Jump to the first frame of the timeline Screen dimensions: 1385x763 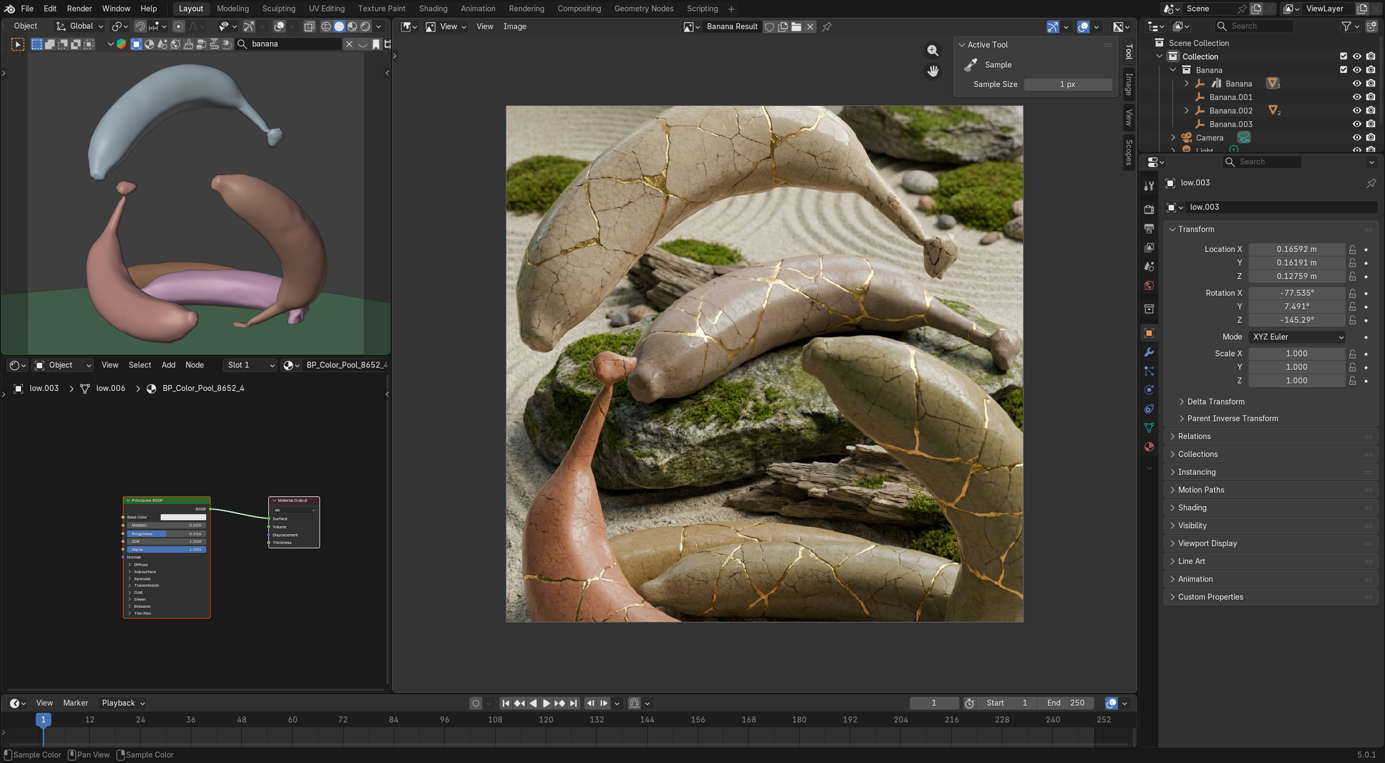505,703
